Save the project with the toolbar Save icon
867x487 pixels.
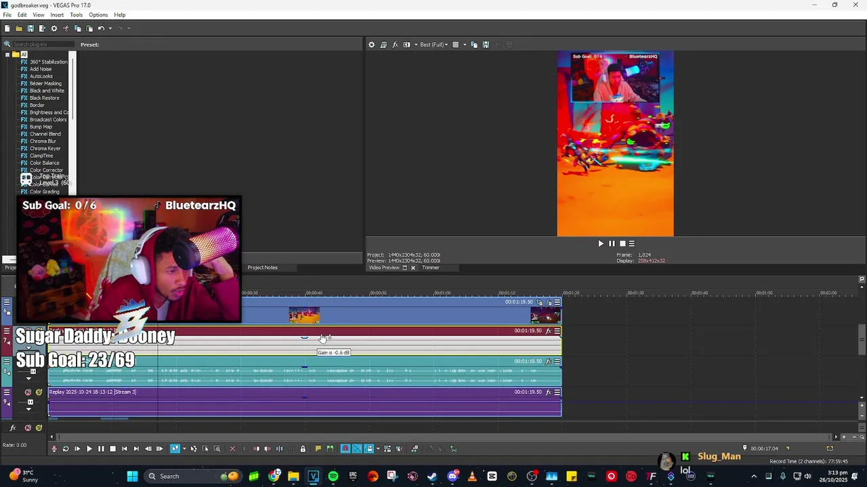tap(30, 28)
